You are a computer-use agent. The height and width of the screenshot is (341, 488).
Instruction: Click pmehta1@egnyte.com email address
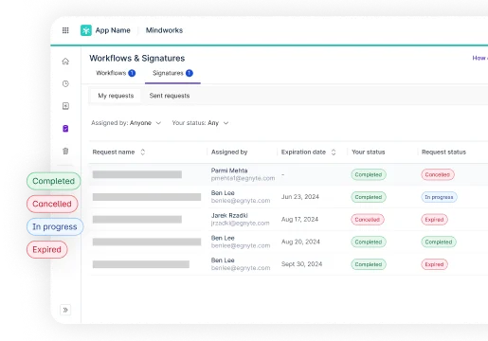pyautogui.click(x=243, y=178)
